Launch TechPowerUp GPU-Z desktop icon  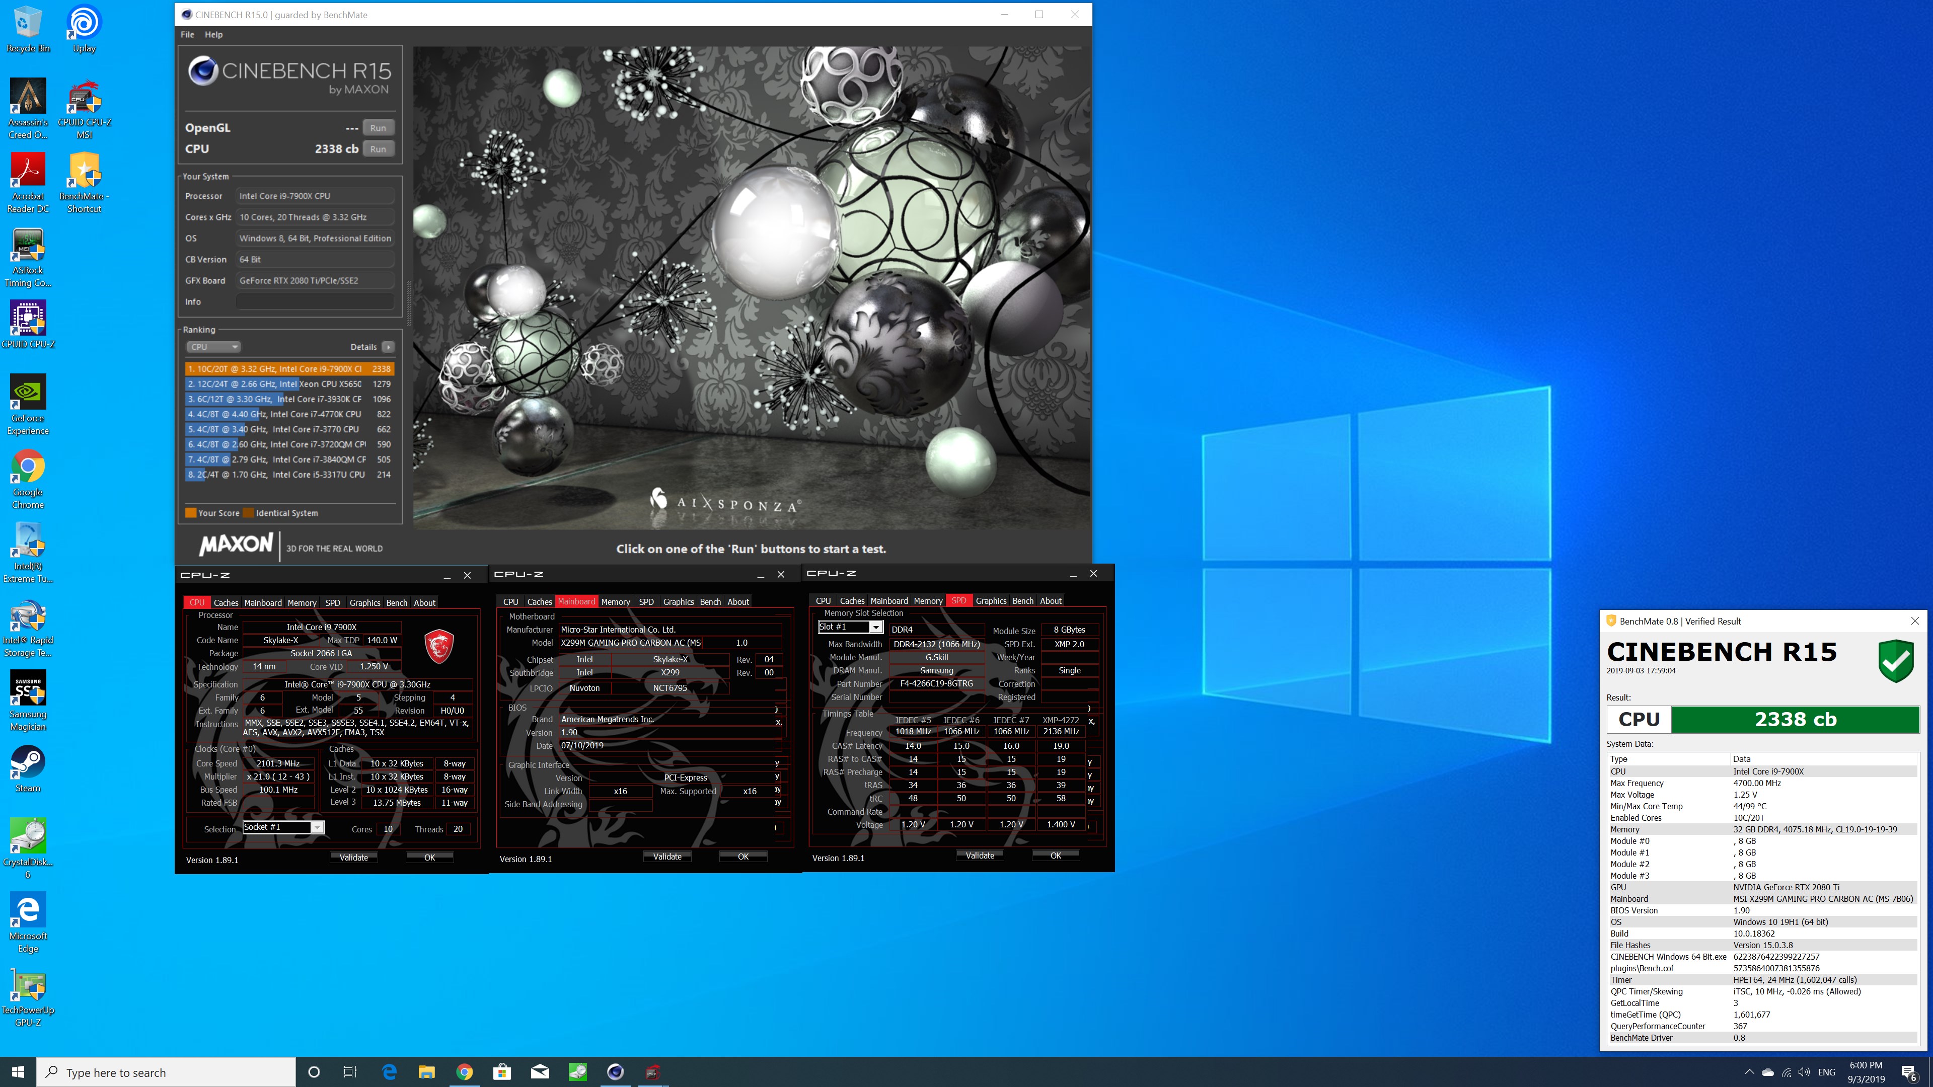pos(28,997)
